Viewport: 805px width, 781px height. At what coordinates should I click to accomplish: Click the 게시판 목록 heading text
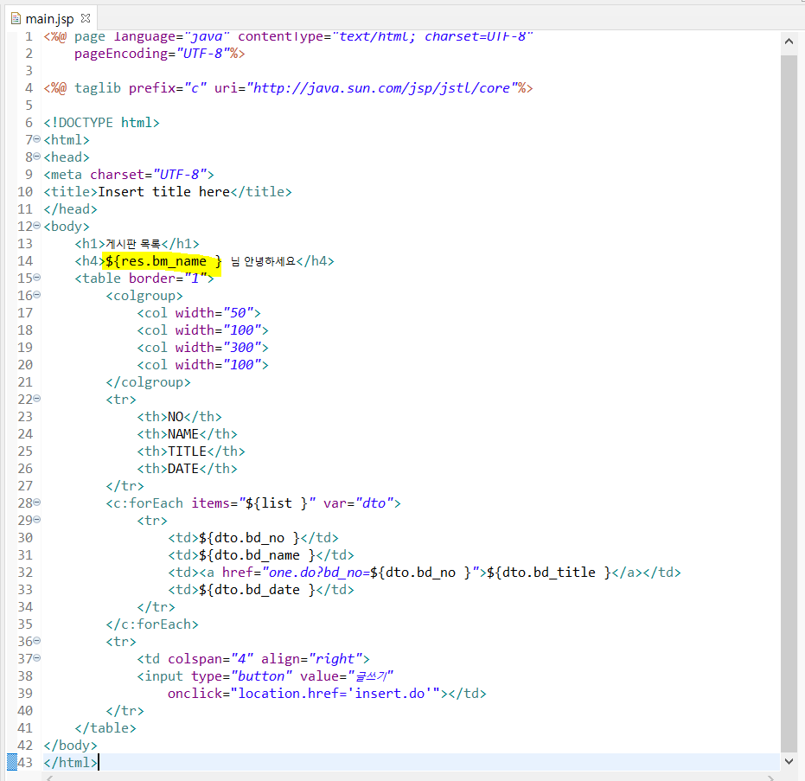point(133,244)
